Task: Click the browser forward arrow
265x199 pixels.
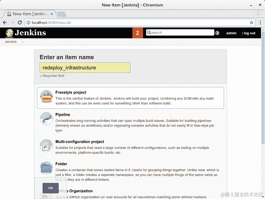Action: pos(12,22)
